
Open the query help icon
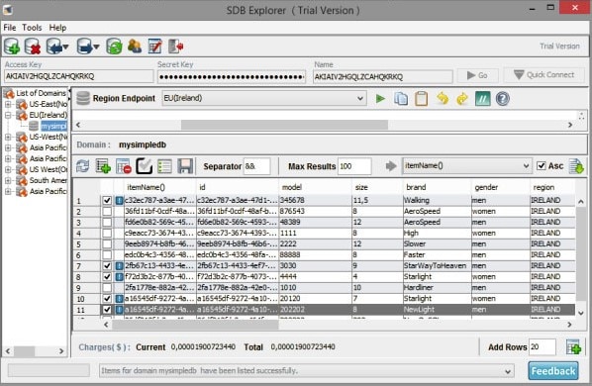[x=503, y=99]
